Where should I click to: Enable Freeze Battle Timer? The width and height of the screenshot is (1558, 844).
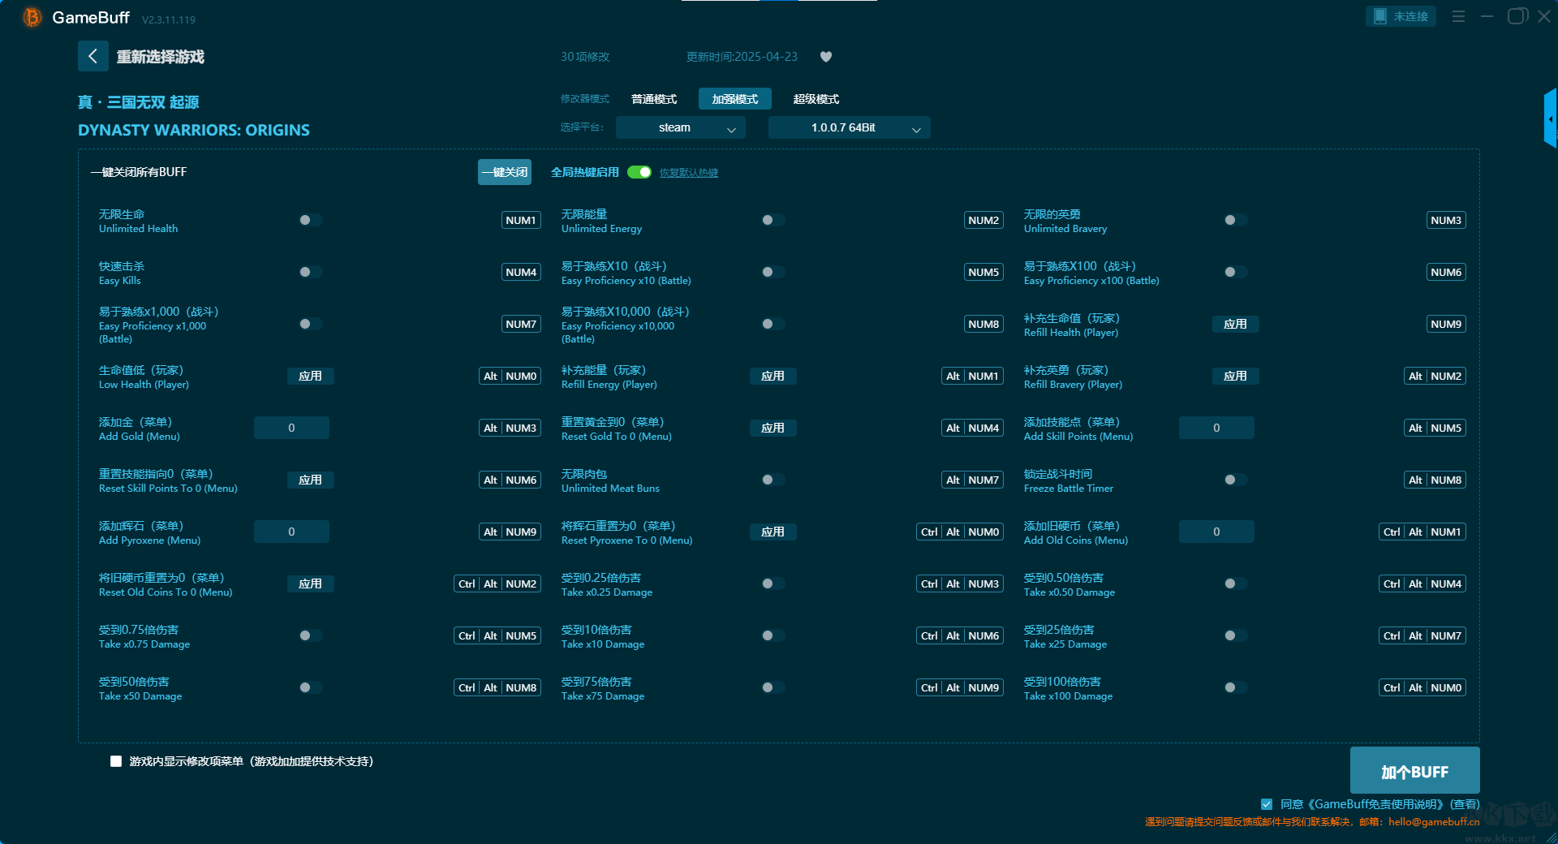[x=1235, y=480]
